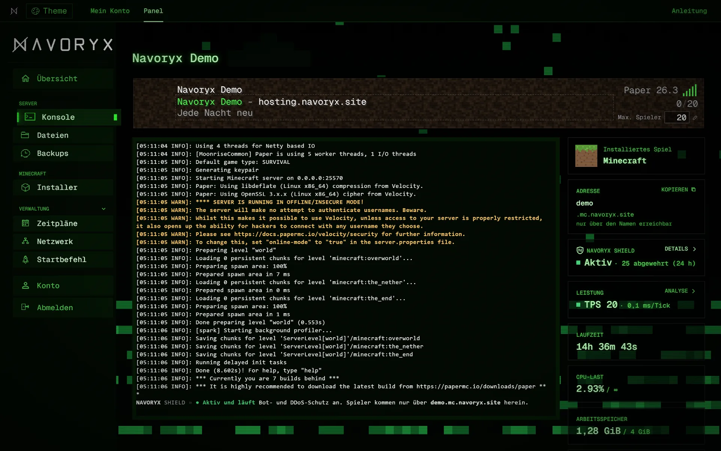Click the clock icon beside Backups

coord(26,153)
